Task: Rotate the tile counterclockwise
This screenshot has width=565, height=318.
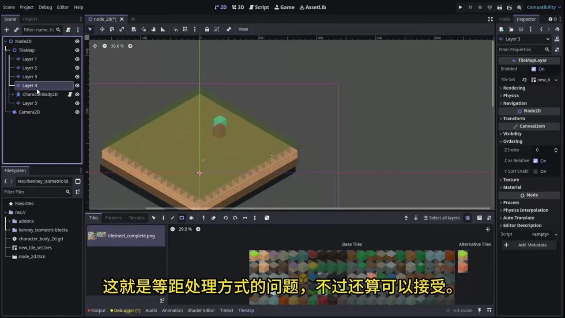Action: (226, 217)
